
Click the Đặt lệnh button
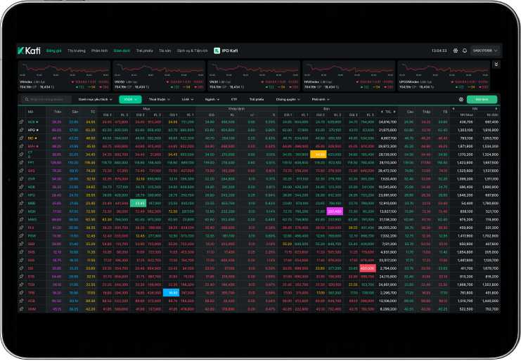pyautogui.click(x=482, y=100)
